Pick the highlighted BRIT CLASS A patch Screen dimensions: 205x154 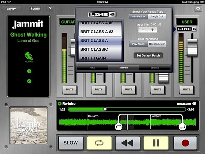pyautogui.click(x=100, y=41)
